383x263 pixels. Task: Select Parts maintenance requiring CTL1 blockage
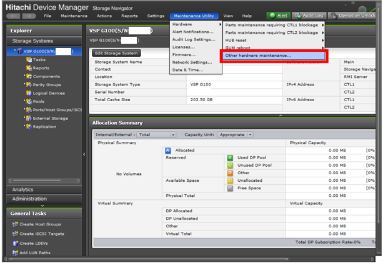pyautogui.click(x=274, y=25)
